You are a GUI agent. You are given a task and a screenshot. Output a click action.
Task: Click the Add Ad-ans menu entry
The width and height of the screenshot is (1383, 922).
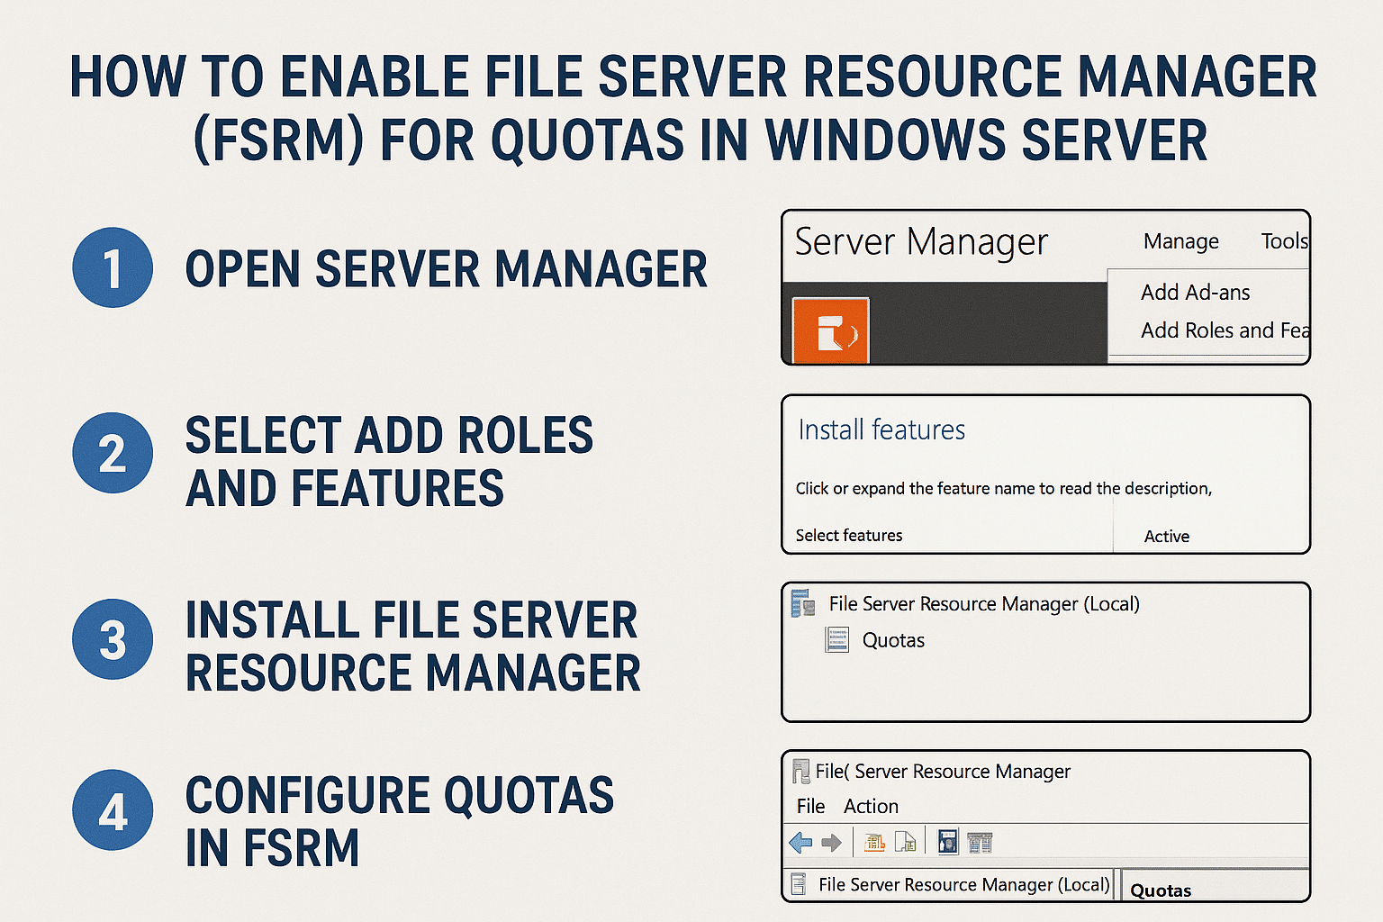pyautogui.click(x=1195, y=292)
